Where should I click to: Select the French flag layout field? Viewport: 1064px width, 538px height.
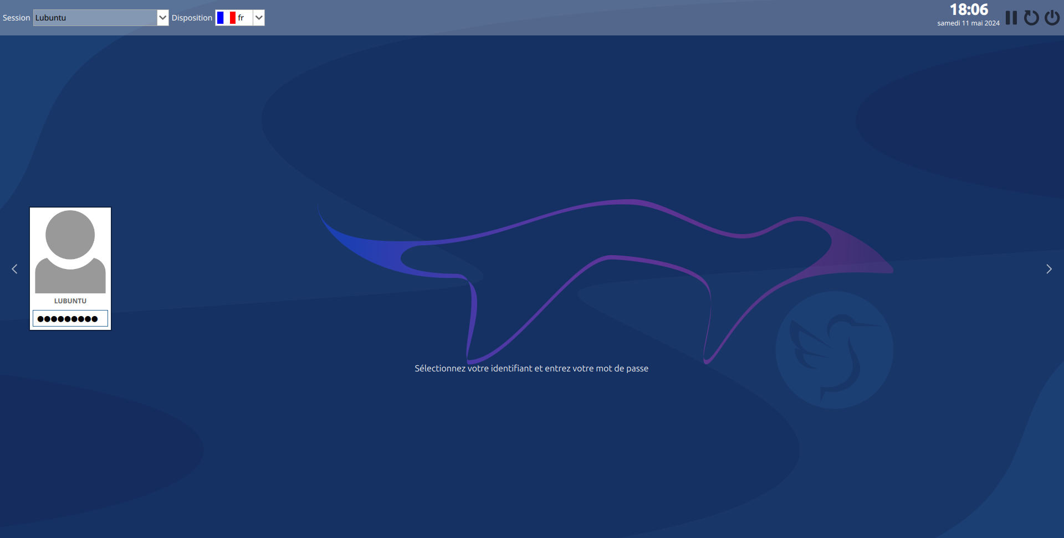[234, 18]
